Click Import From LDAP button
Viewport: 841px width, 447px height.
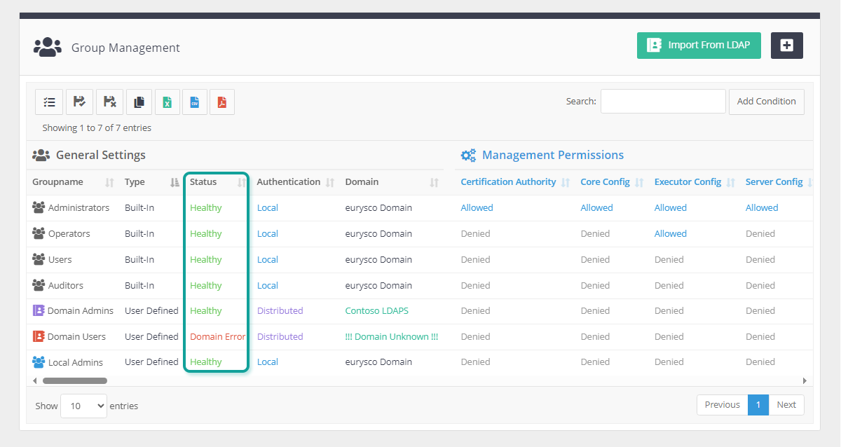699,46
